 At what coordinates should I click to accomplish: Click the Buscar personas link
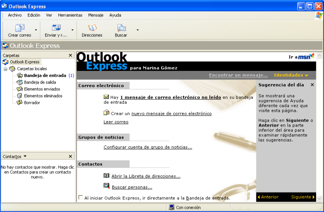(x=132, y=187)
